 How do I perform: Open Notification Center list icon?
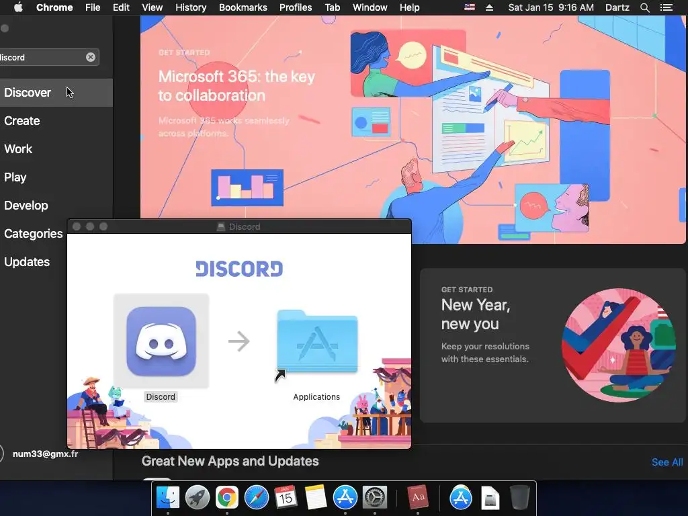click(x=666, y=7)
